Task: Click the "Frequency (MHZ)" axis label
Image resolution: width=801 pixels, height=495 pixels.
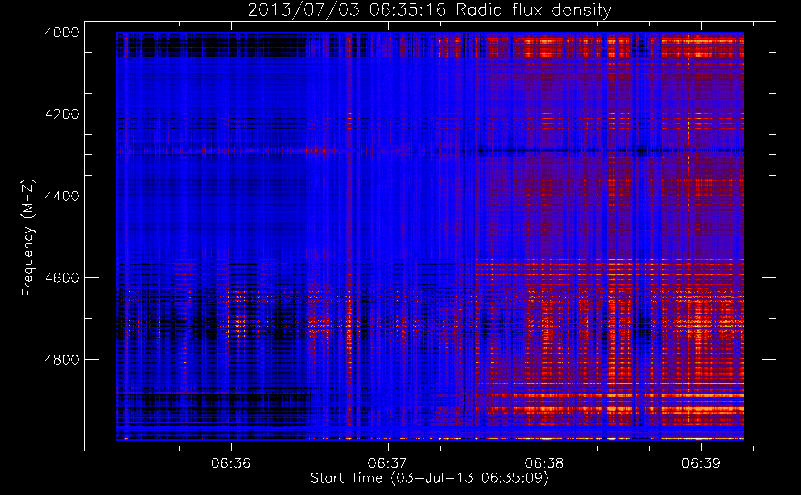Action: pos(28,238)
